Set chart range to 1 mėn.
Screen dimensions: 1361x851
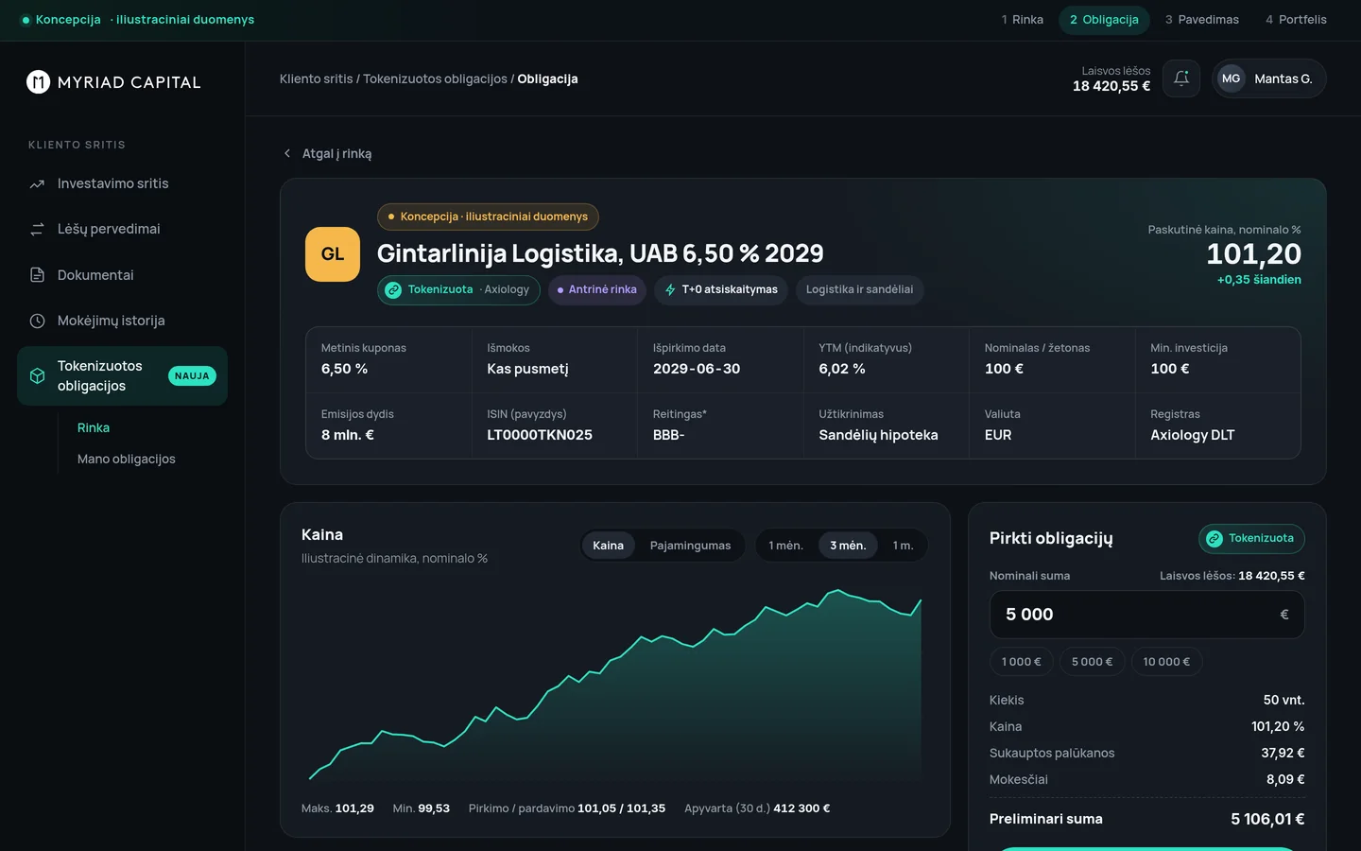point(785,546)
